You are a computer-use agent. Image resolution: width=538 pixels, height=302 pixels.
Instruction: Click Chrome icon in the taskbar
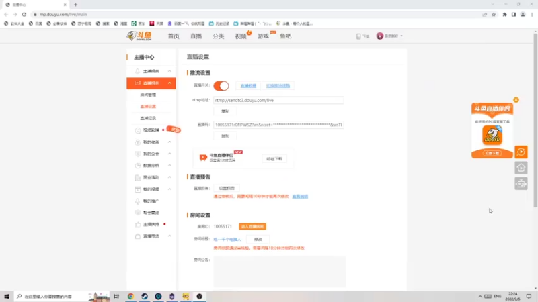tap(130, 296)
